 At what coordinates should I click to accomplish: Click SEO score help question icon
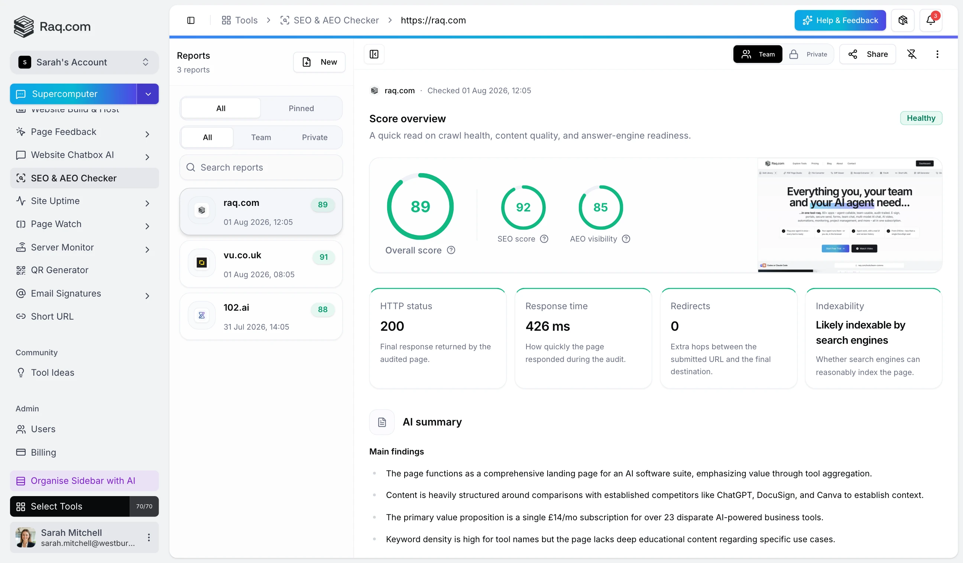tap(544, 239)
